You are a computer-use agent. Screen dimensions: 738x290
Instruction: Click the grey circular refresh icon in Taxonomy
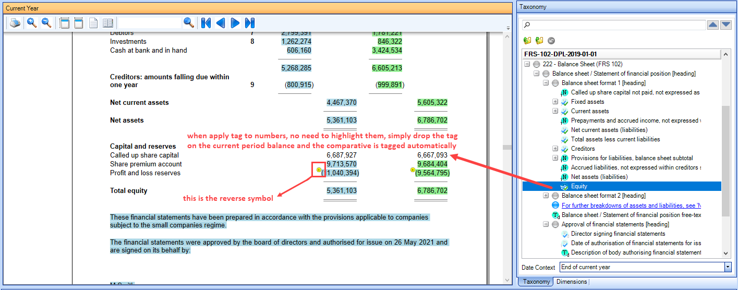pos(551,40)
